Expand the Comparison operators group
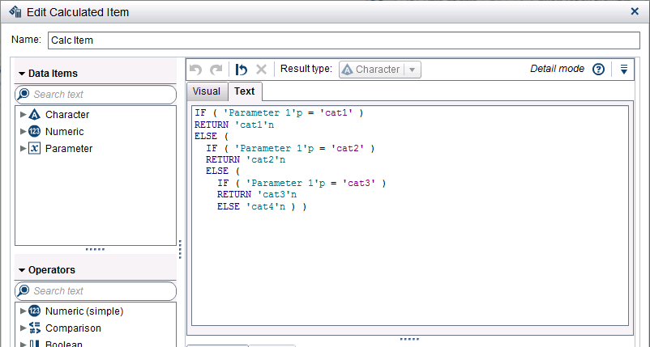This screenshot has height=347, width=650. pyautogui.click(x=24, y=328)
